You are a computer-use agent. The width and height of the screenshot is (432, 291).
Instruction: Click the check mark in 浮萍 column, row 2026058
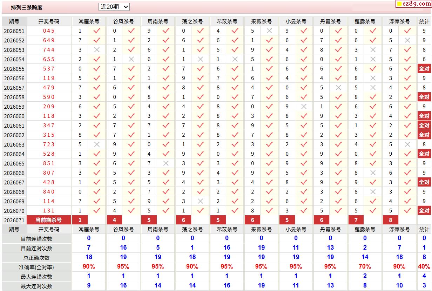407,97
